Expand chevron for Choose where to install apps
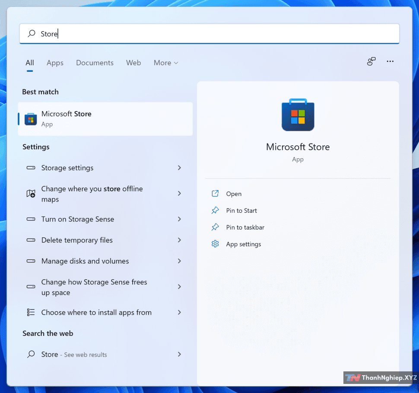The width and height of the screenshot is (419, 393). (179, 312)
